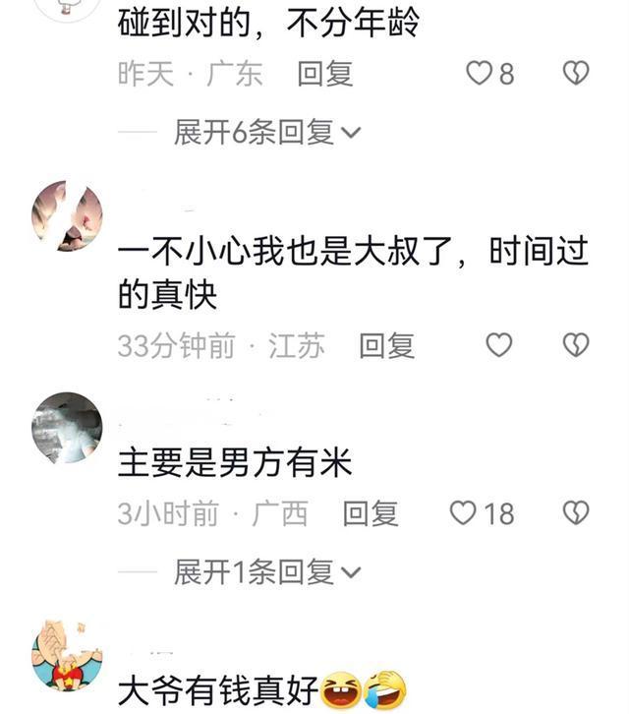Like the 一不小心我也是大叔了 comment
This screenshot has height=714, width=629.
499,344
